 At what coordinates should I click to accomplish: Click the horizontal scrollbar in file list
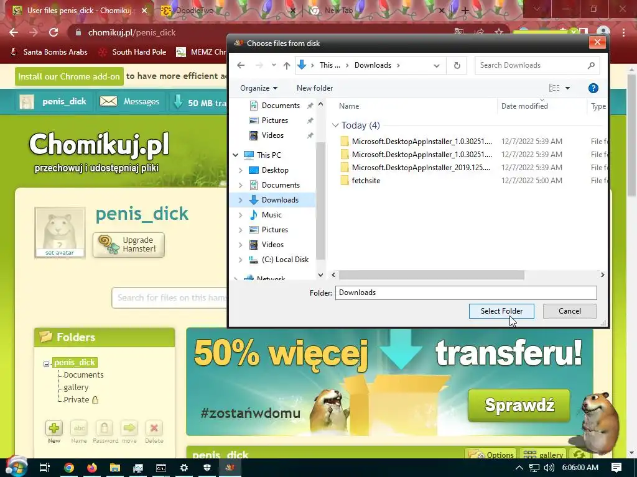[x=432, y=275]
